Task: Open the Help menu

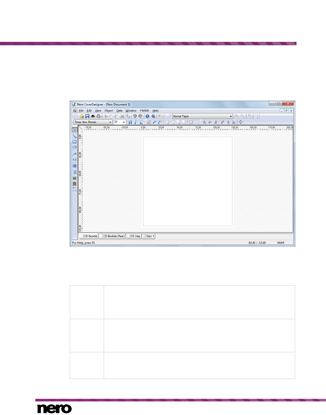Action: (155, 111)
